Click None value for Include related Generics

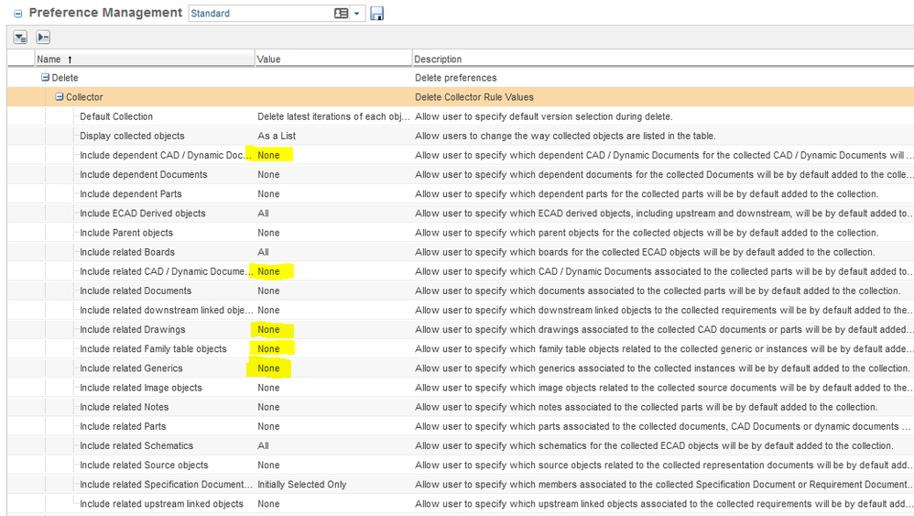click(x=268, y=368)
